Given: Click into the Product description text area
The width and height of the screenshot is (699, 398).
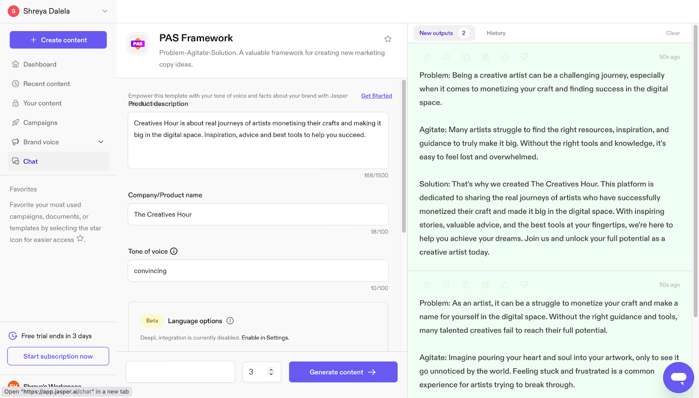Looking at the screenshot, I should click(x=258, y=140).
